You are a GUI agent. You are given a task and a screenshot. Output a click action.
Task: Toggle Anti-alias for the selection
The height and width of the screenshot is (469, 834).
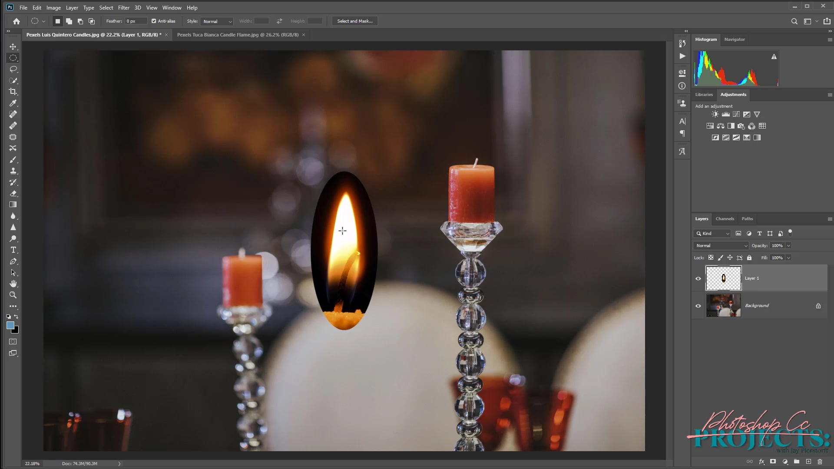tap(153, 21)
